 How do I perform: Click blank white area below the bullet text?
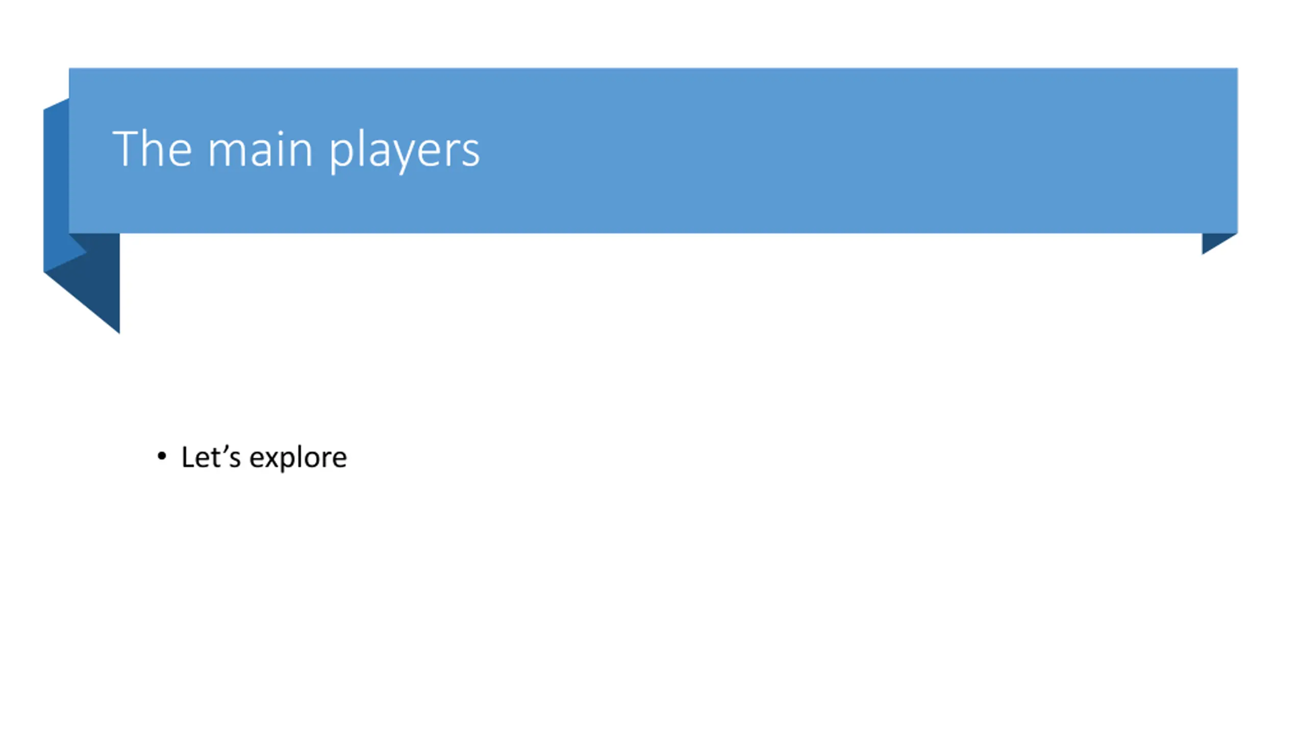(x=653, y=602)
